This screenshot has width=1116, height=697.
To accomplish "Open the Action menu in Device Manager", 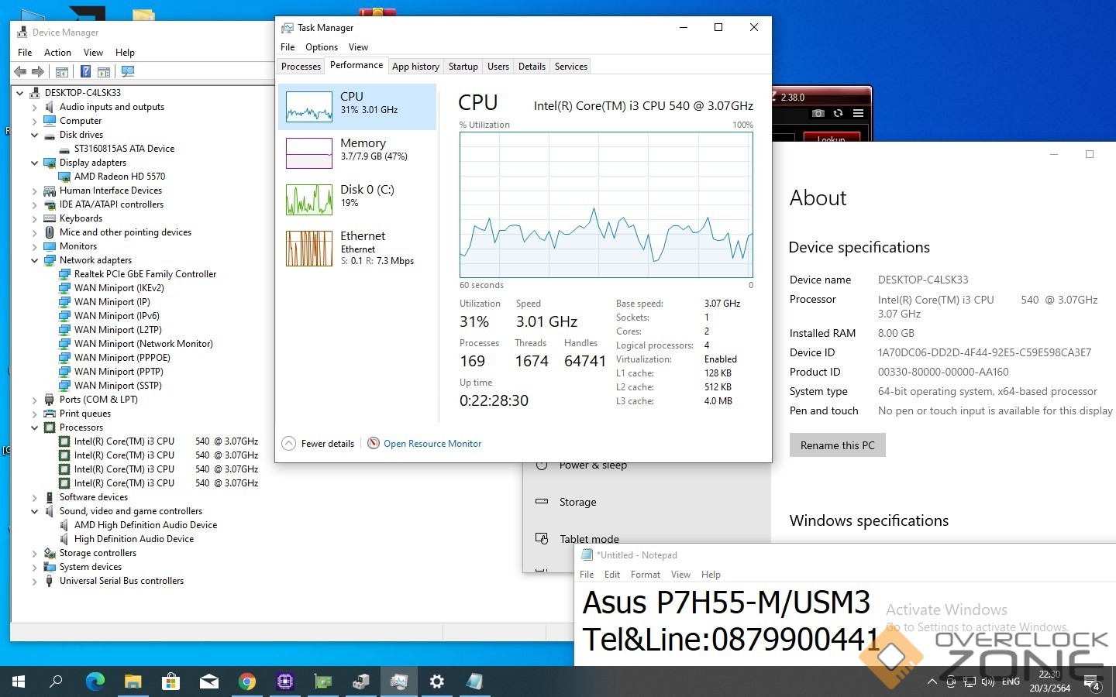I will (57, 53).
